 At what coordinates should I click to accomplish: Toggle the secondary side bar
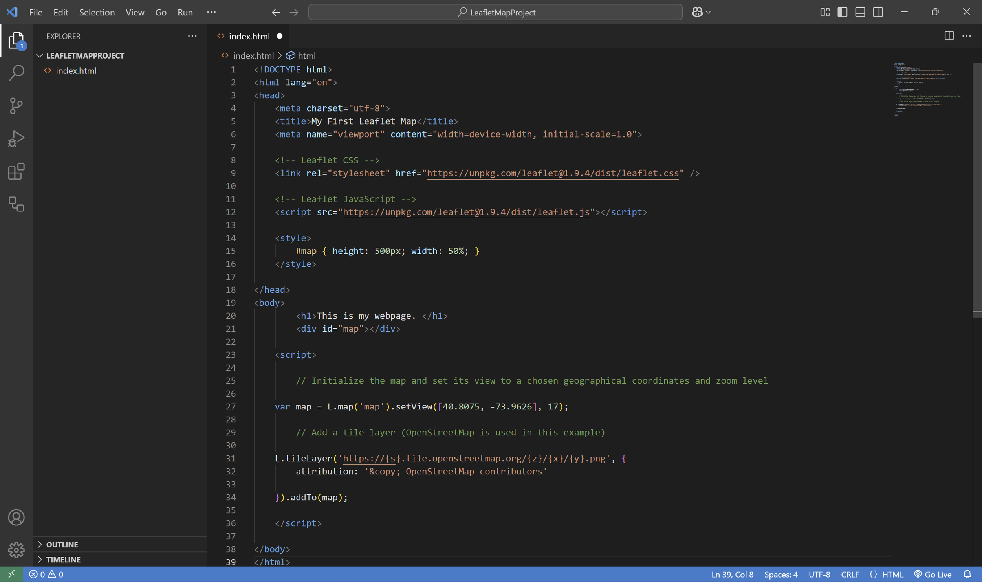[x=878, y=12]
